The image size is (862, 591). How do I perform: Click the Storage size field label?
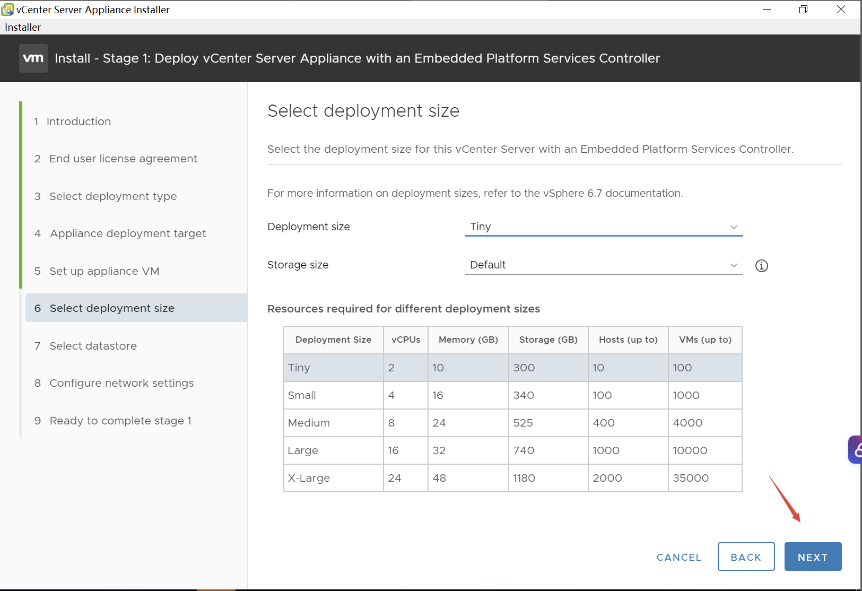(298, 265)
